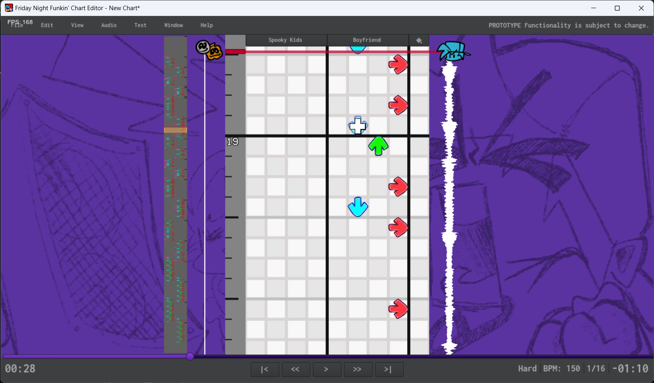Select the topmost red right arrow note
This screenshot has height=383, width=654.
click(398, 64)
